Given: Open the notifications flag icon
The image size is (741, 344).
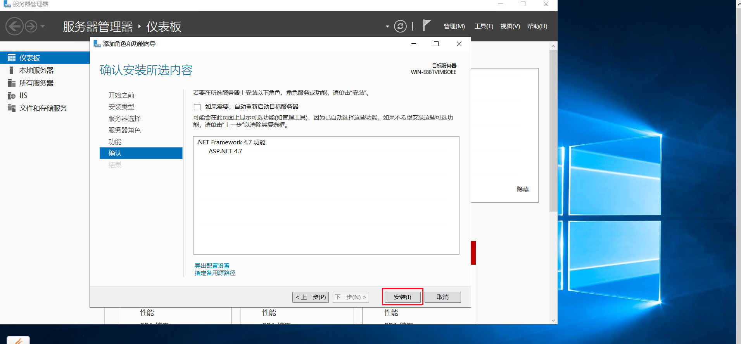Looking at the screenshot, I should click(427, 26).
